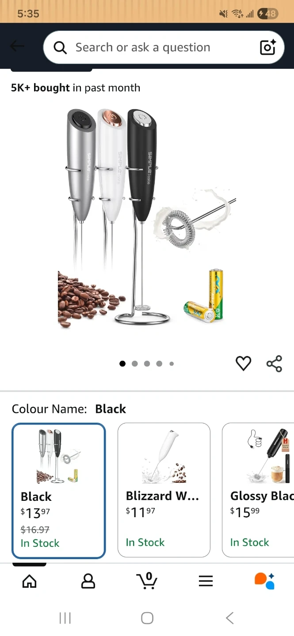This screenshot has width=294, height=636.
Task: Tap Android recent apps button
Action: pyautogui.click(x=65, y=618)
